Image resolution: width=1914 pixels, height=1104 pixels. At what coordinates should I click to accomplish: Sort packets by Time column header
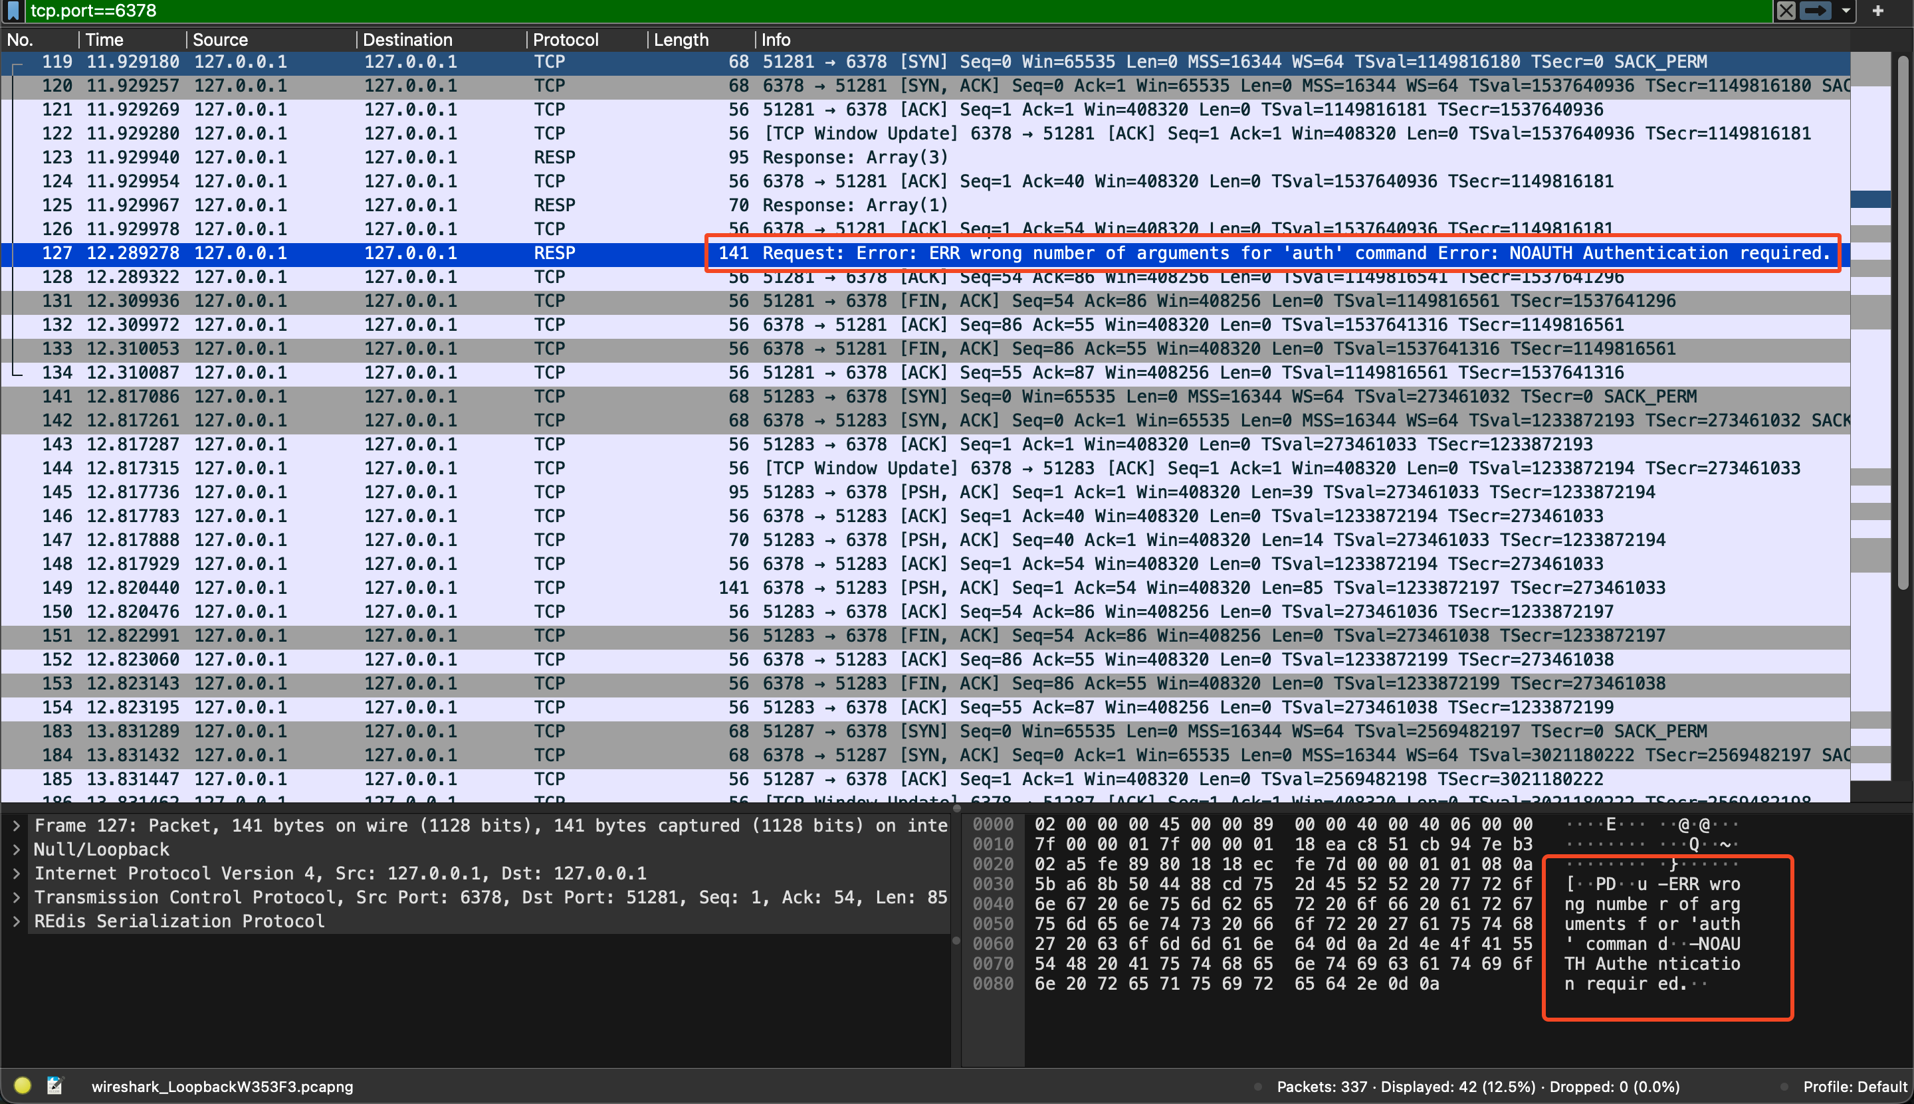coord(105,39)
